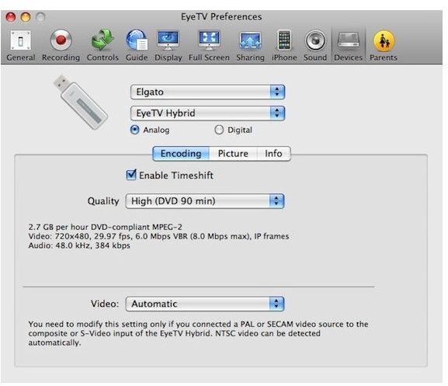Image resolution: width=448 pixels, height=386 pixels.
Task: Open the Video Automatic dropdown
Action: [205, 304]
